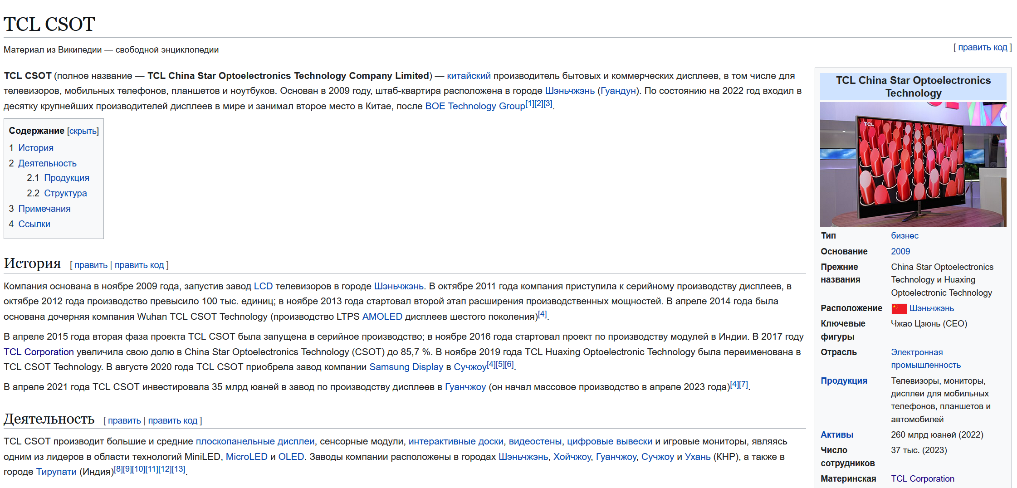Visit the 'BOE Technology Group' article link

pyautogui.click(x=475, y=106)
